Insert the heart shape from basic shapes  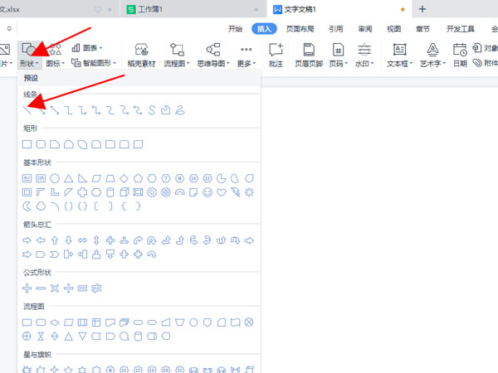coord(221,192)
